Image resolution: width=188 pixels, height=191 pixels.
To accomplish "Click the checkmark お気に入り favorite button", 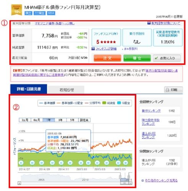I will (167, 58).
